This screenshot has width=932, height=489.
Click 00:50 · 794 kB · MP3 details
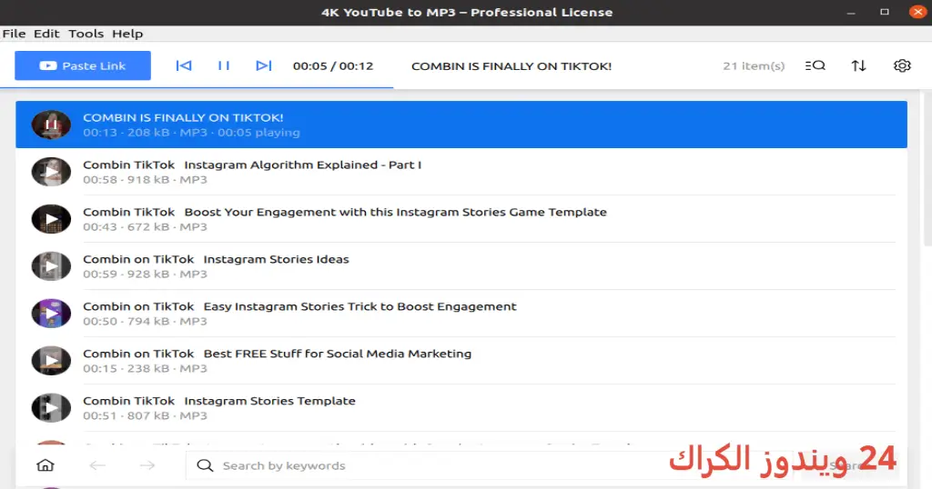[145, 321]
